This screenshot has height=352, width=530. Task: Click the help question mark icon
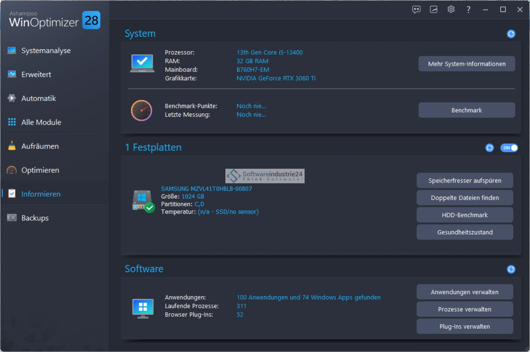pyautogui.click(x=468, y=10)
